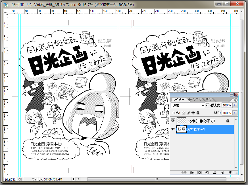Click the 16.67% zoom level field
248x185 pixels.
10,179
